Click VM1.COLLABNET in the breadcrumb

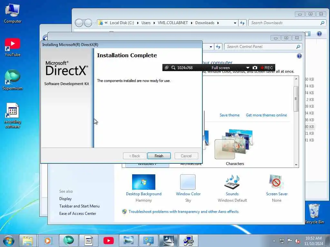tap(173, 23)
